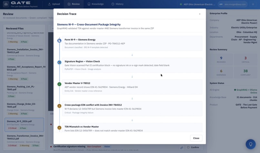Click the Non-Compliant tag on signature finding
This screenshot has width=260, height=153.
(x=94, y=147)
